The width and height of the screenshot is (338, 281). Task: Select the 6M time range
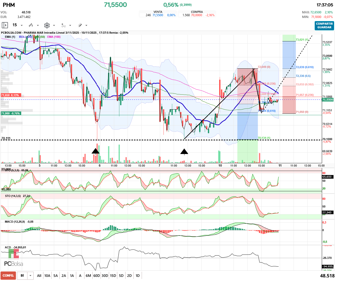[x=88, y=276]
